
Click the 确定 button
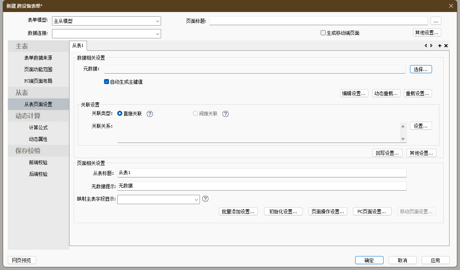[x=369, y=260]
